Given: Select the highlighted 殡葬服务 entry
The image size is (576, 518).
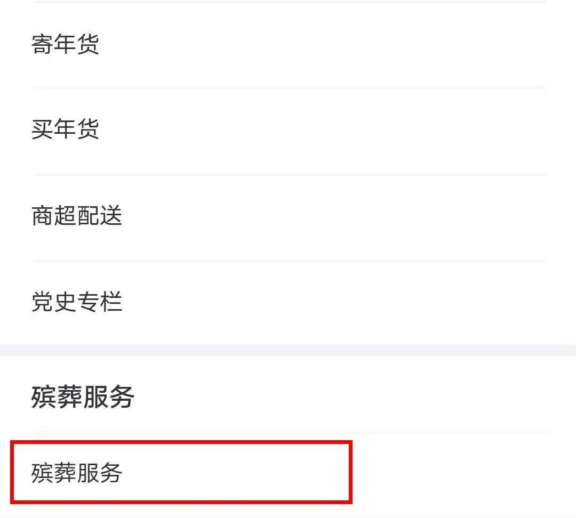Looking at the screenshot, I should click(77, 473).
